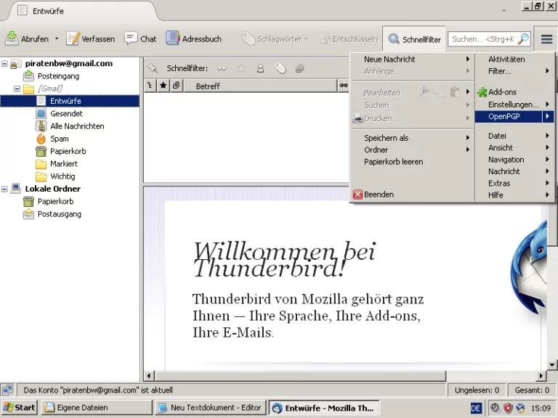Open the Hilfe submenu

pyautogui.click(x=514, y=195)
